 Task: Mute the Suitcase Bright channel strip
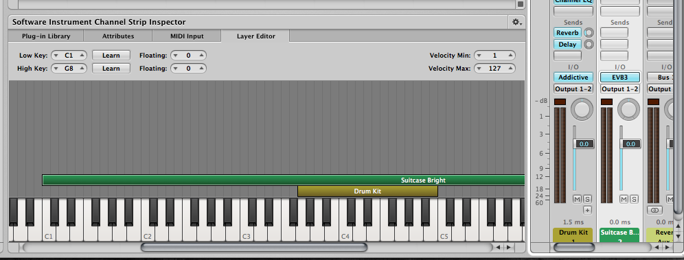click(624, 199)
